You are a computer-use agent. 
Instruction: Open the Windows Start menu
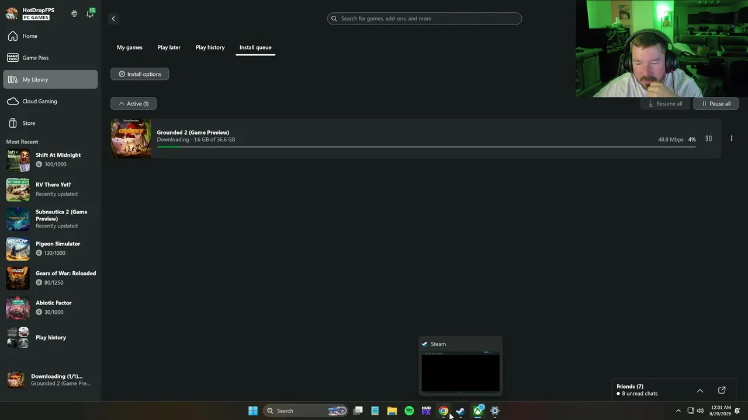[x=253, y=411]
